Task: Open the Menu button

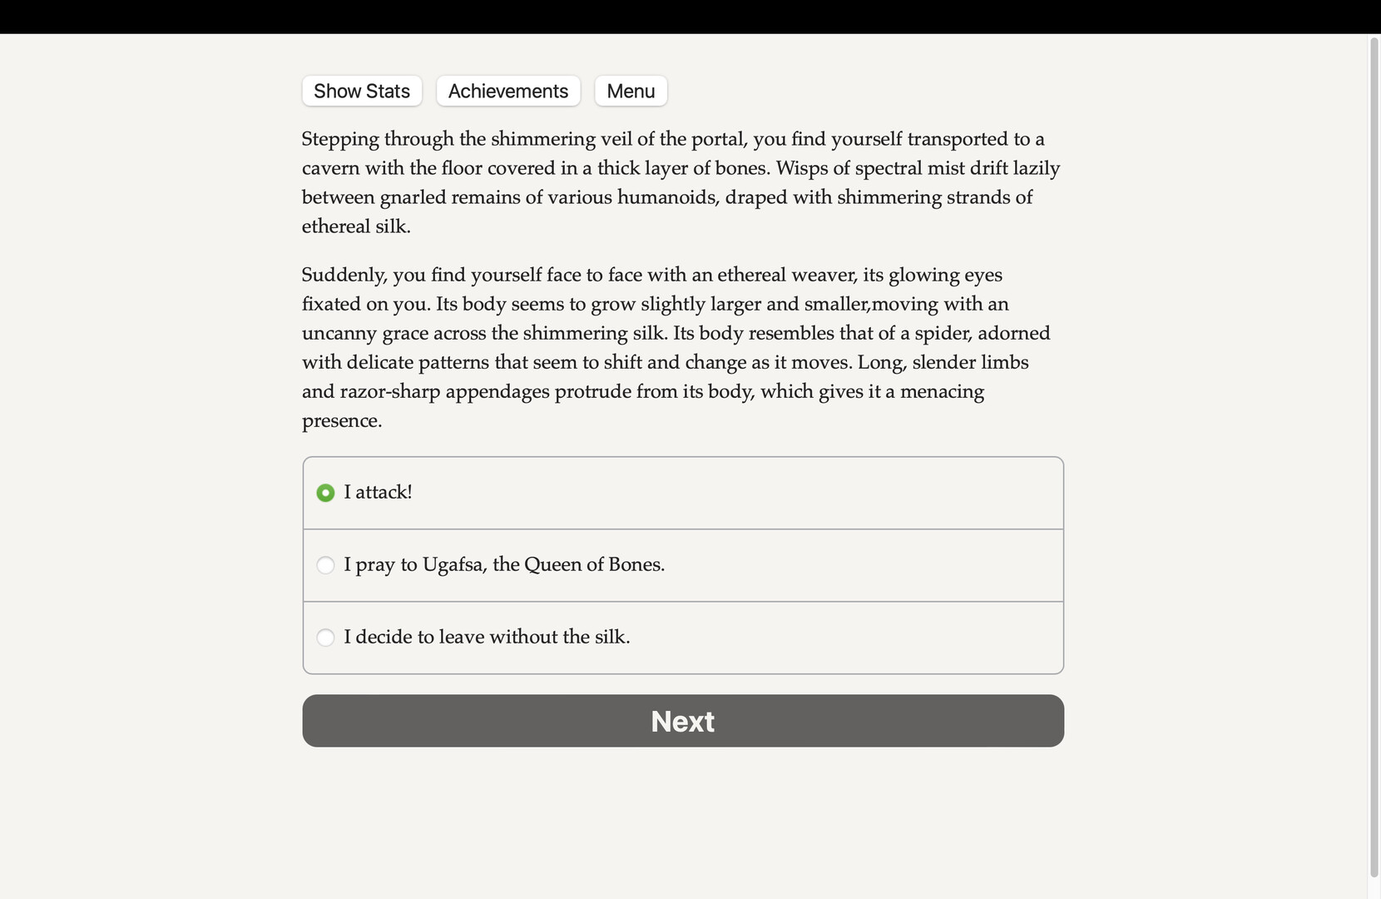Action: pyautogui.click(x=631, y=91)
